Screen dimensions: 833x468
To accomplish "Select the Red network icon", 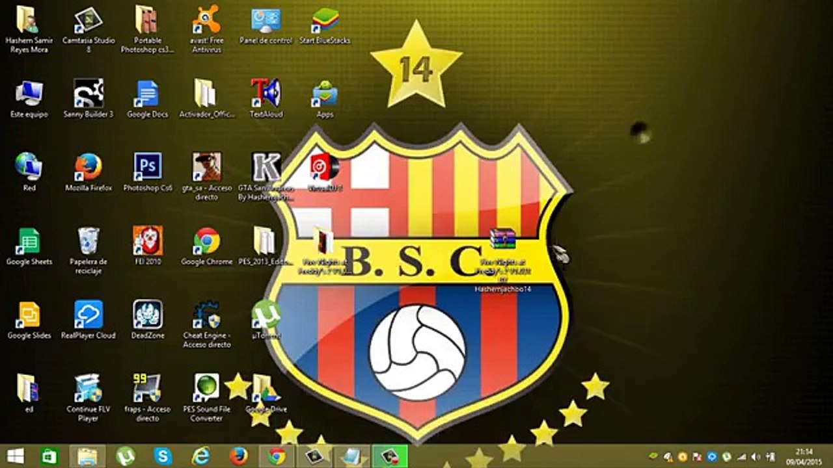I will [29, 172].
